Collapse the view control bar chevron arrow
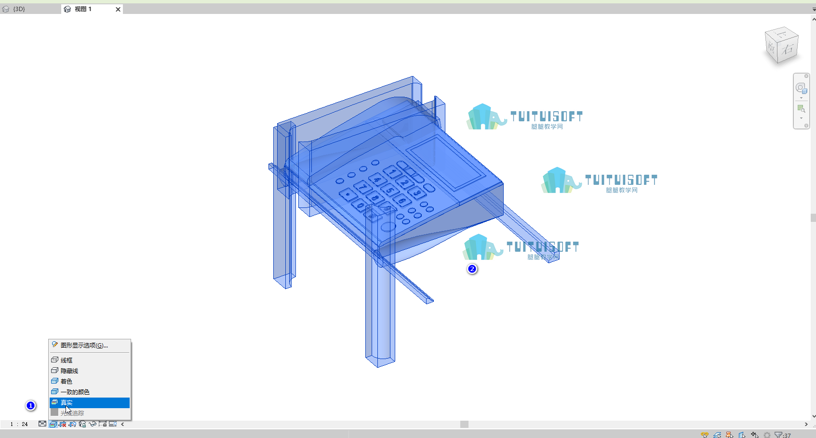This screenshot has width=816, height=438. coord(122,424)
